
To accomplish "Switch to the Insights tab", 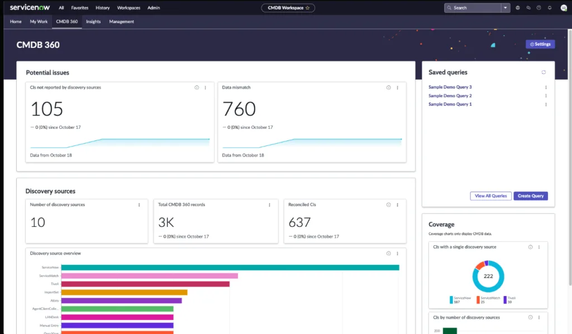I will (93, 21).
